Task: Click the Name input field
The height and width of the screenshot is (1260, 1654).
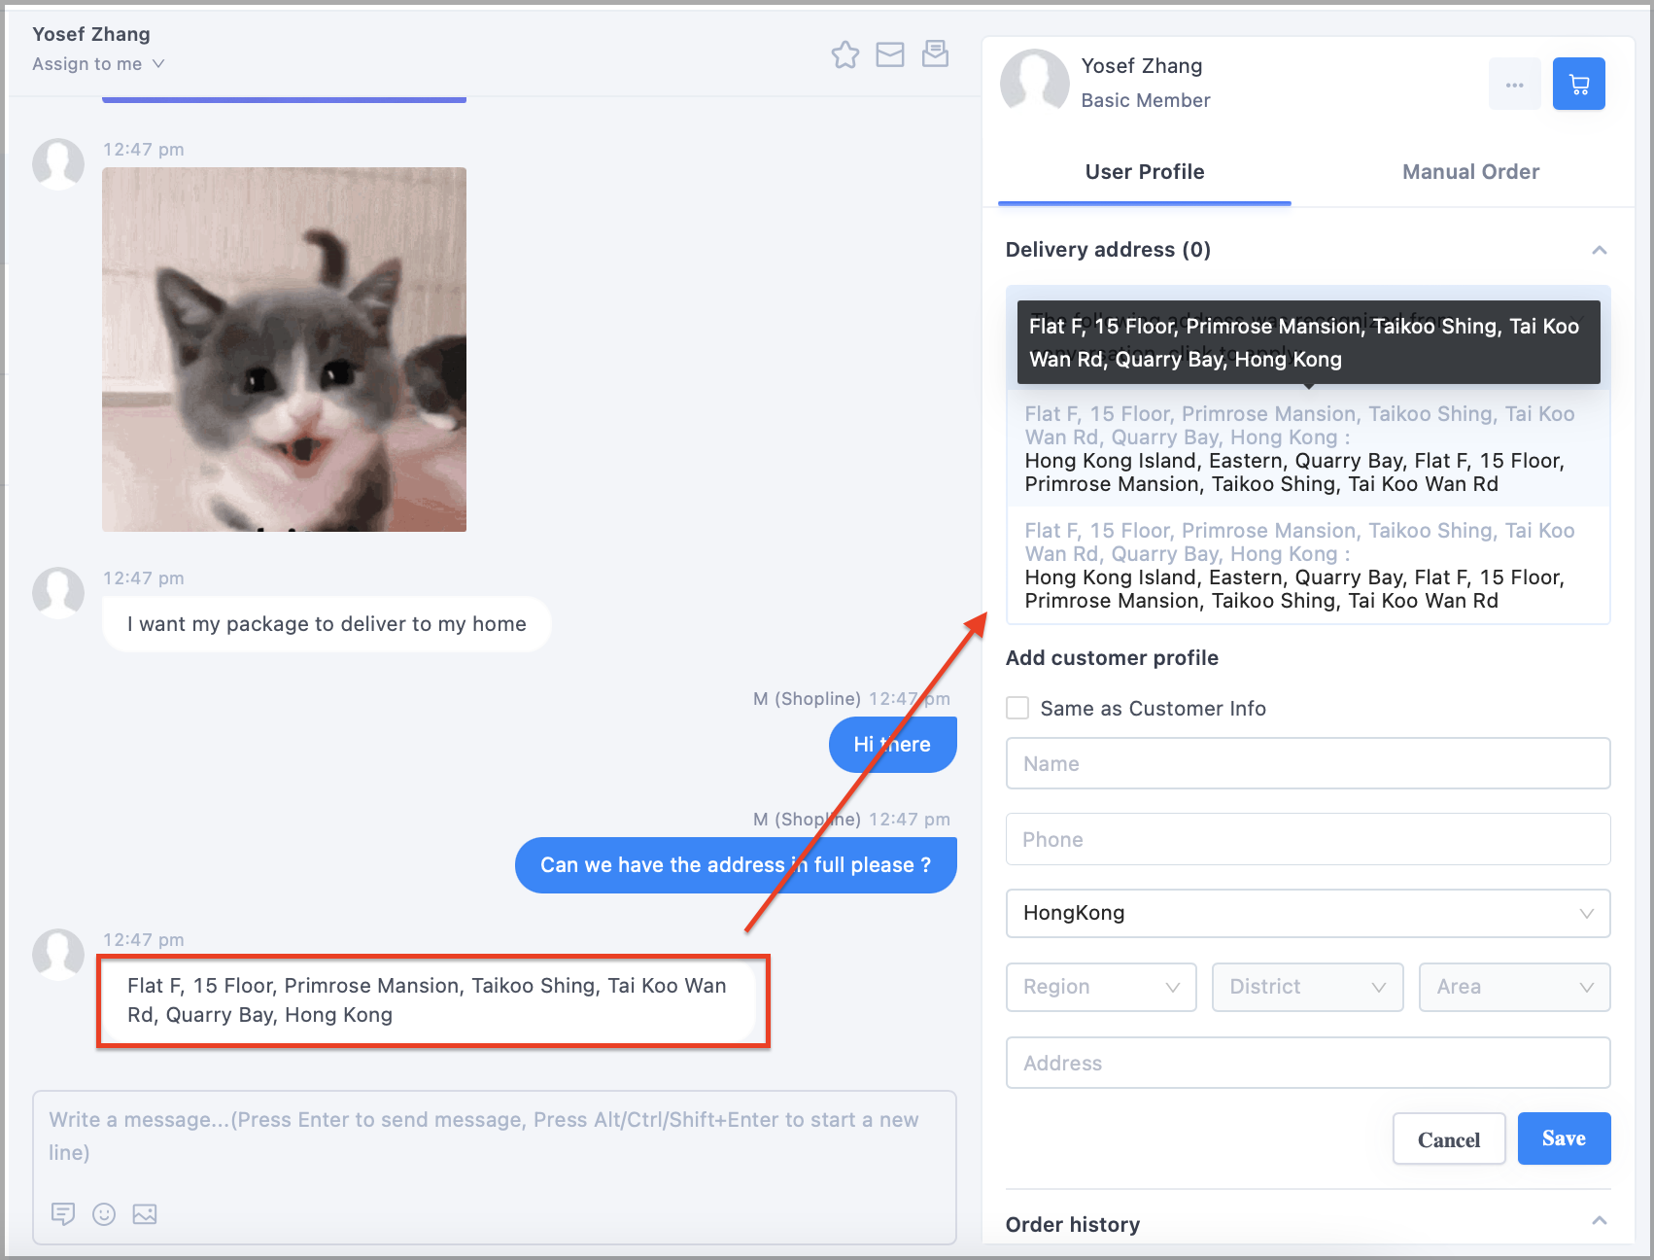Action: pos(1308,764)
